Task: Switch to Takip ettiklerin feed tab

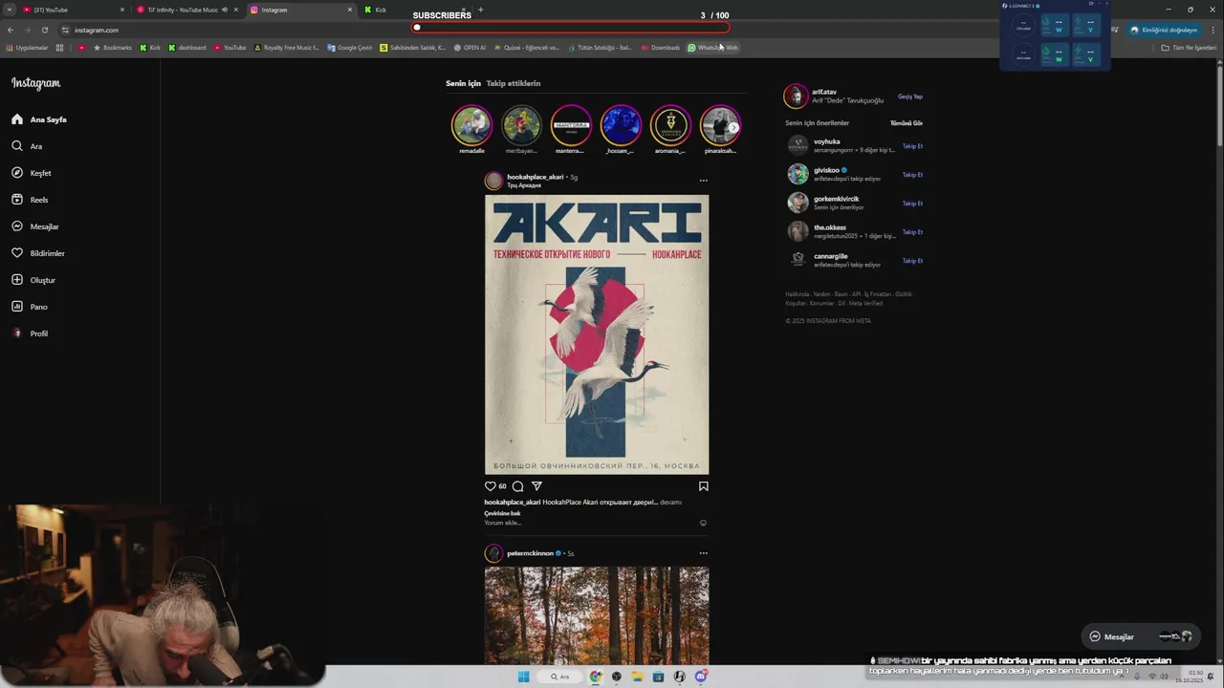Action: (514, 83)
